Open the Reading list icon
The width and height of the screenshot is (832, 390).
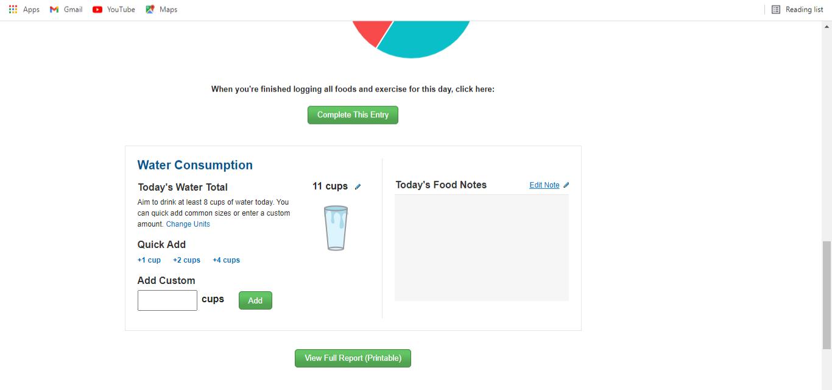click(x=776, y=9)
